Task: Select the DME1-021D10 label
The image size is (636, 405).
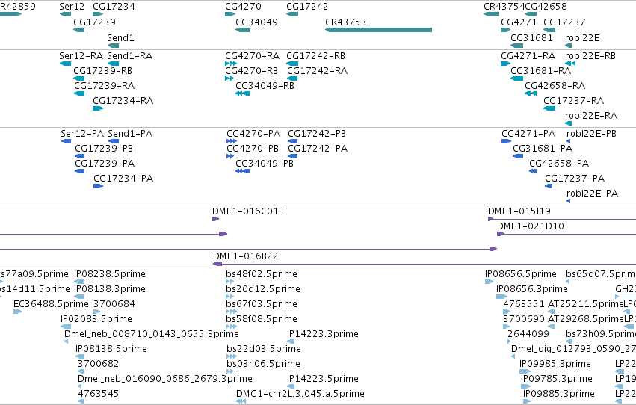Action: (x=531, y=226)
